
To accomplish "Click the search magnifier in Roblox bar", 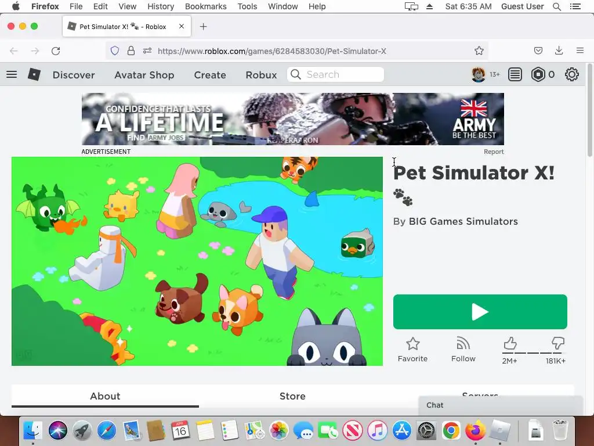I will point(296,74).
